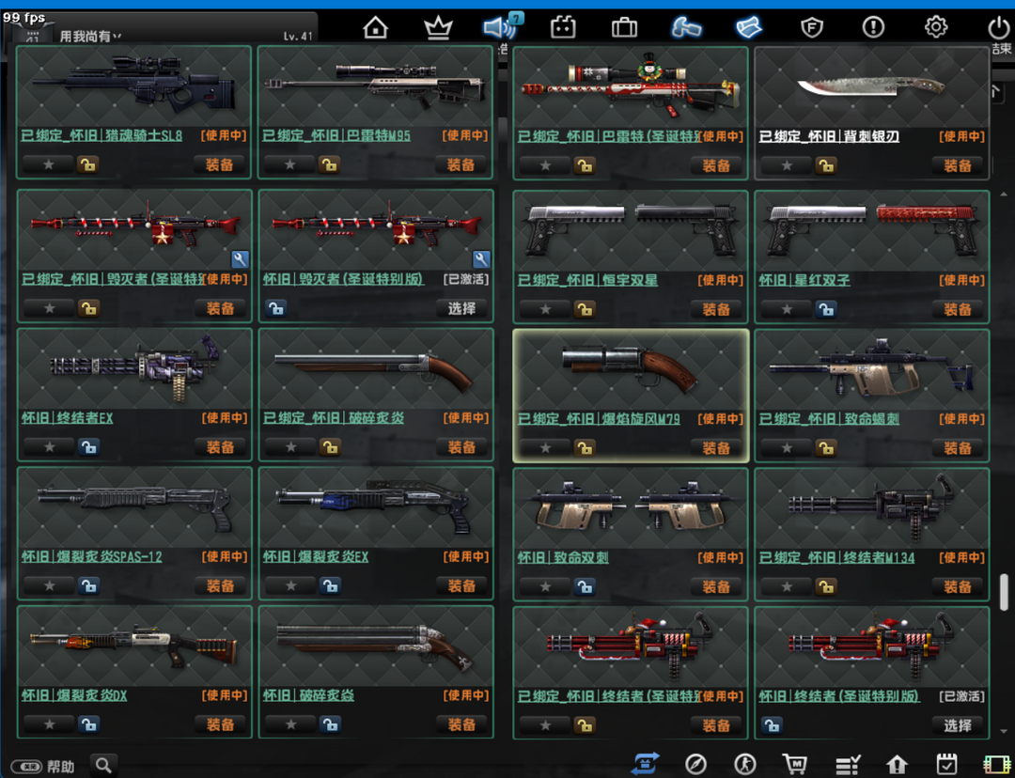Toggle the lock icon for 星红双子
The width and height of the screenshot is (1015, 778).
click(825, 309)
